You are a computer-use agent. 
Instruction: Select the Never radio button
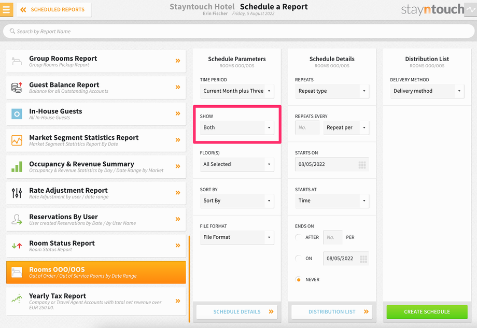pyautogui.click(x=299, y=279)
